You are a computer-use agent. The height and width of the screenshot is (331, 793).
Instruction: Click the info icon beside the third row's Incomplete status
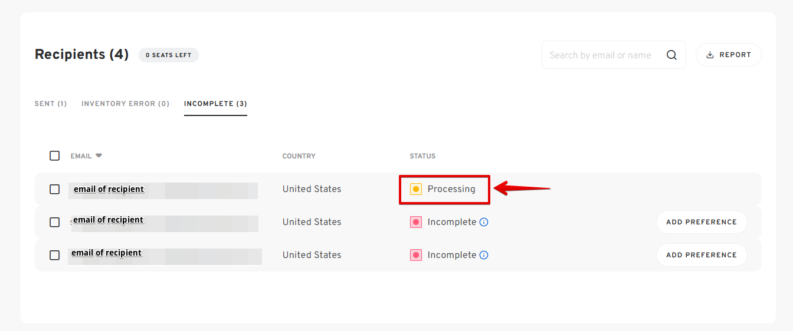[484, 255]
